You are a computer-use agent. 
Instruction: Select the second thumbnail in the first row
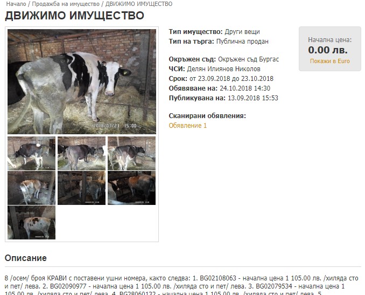tap(81, 153)
